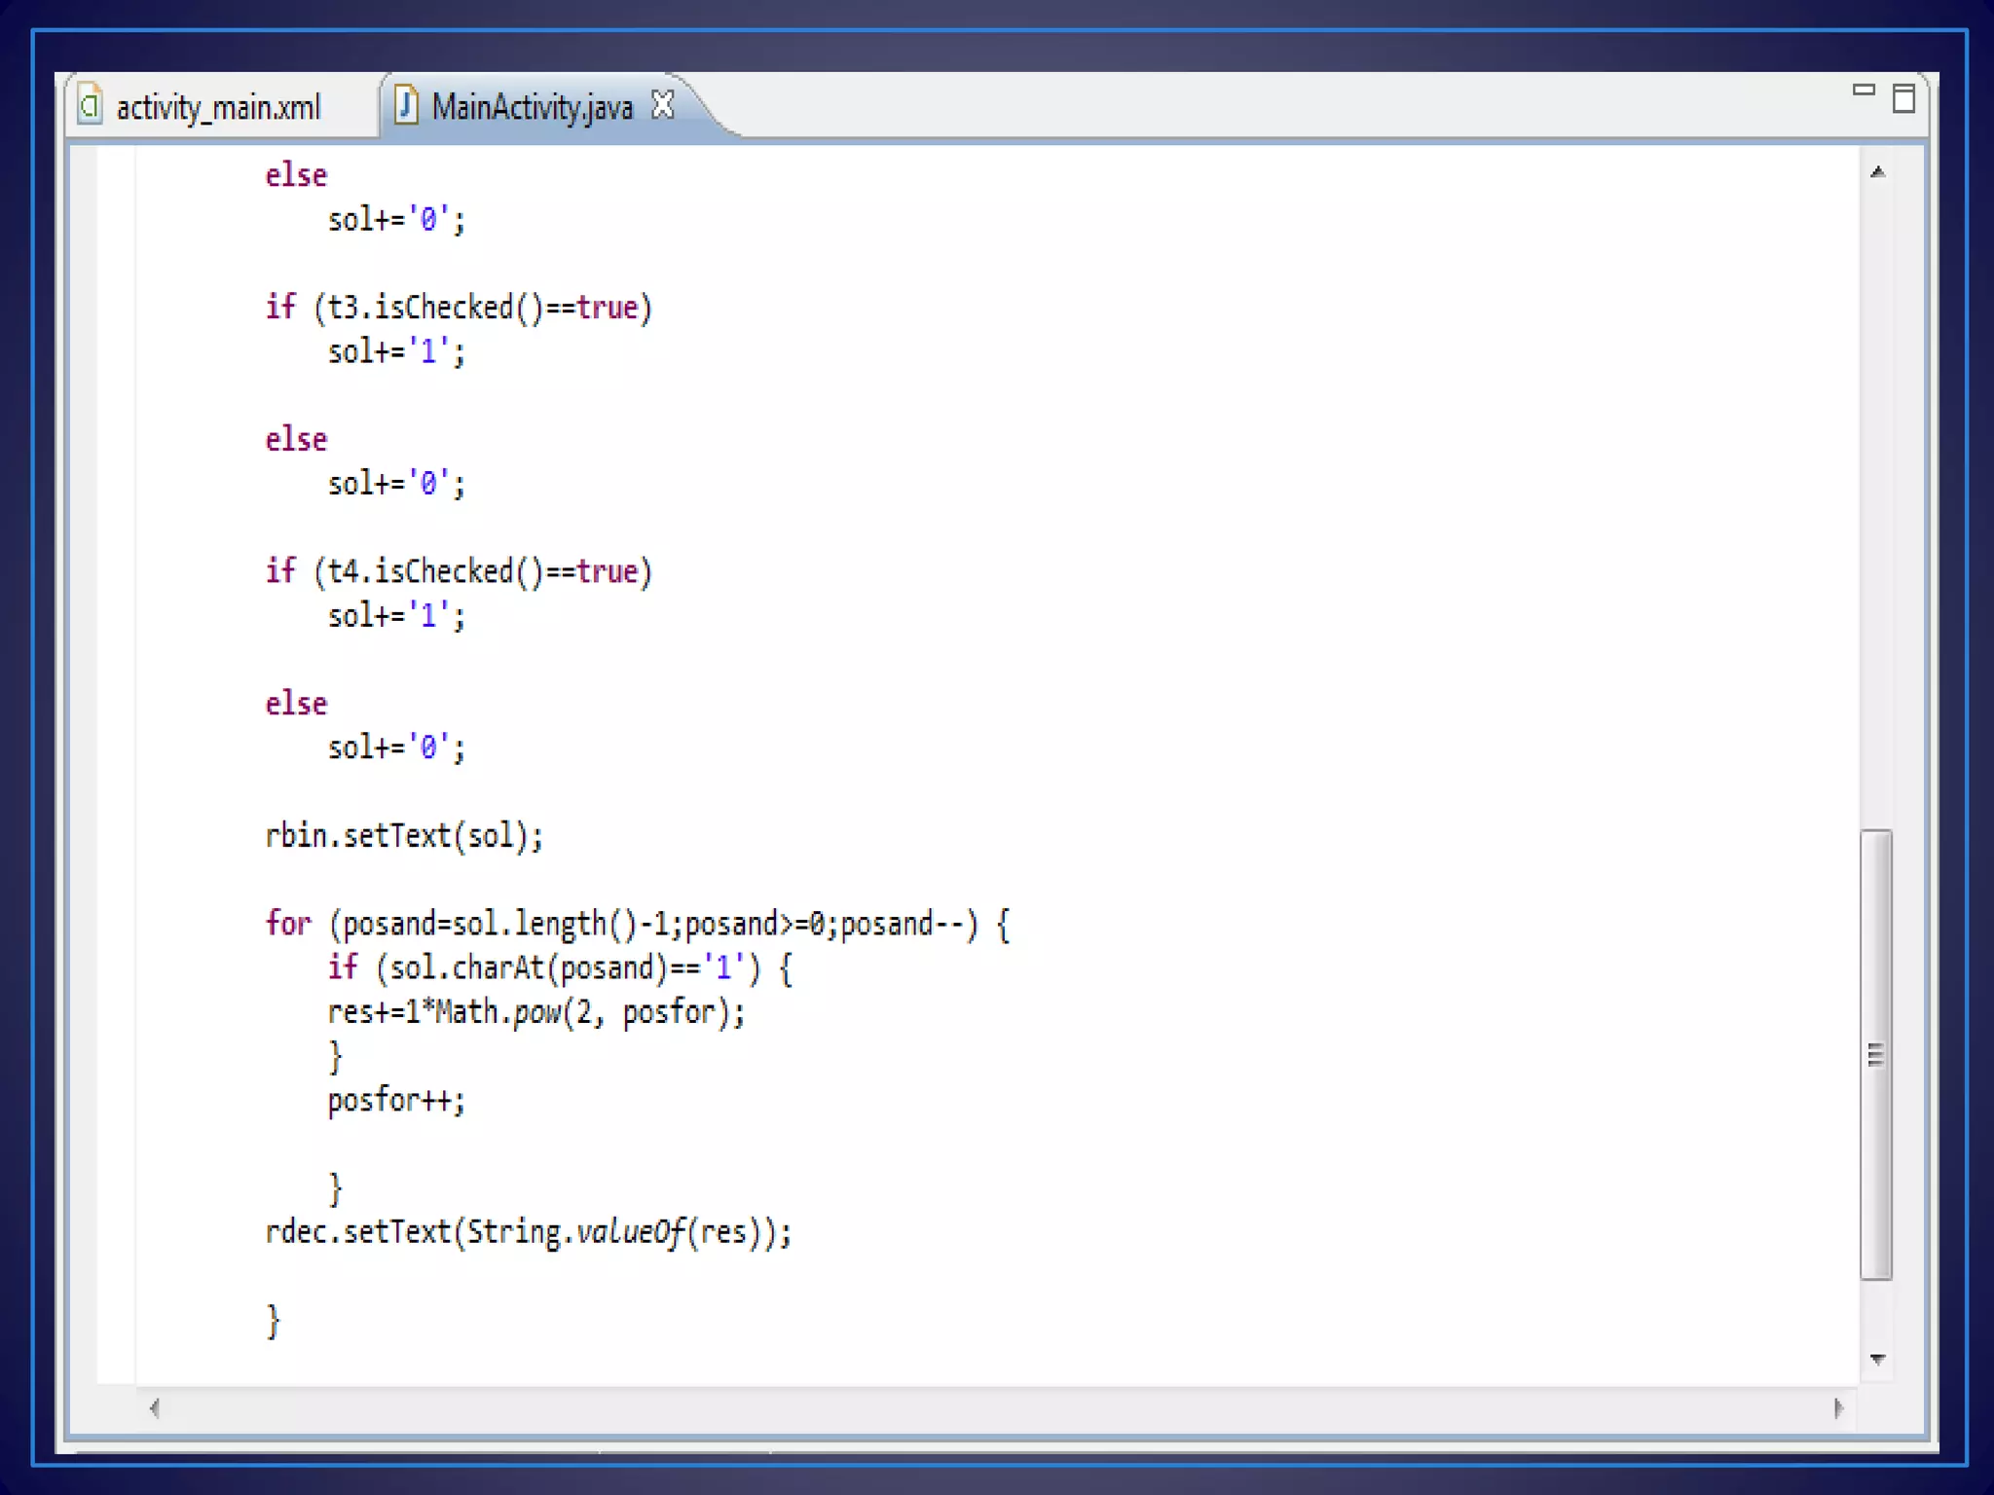1994x1495 pixels.
Task: Click vertical scrollbar track above the thumb
Action: pyautogui.click(x=1878, y=506)
